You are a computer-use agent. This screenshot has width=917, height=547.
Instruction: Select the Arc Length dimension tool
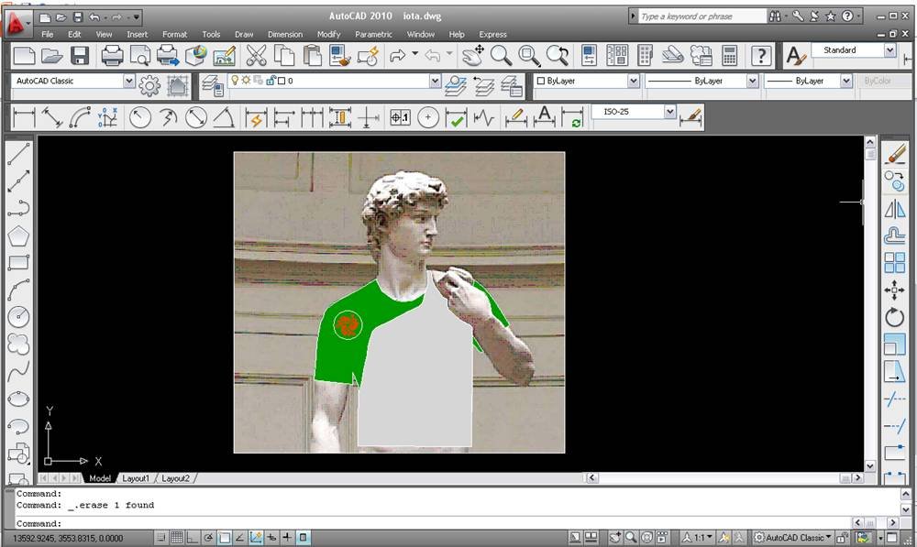coord(80,117)
